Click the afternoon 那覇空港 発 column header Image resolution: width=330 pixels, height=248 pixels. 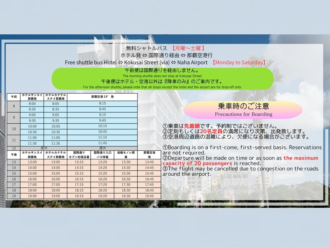[x=149, y=155]
